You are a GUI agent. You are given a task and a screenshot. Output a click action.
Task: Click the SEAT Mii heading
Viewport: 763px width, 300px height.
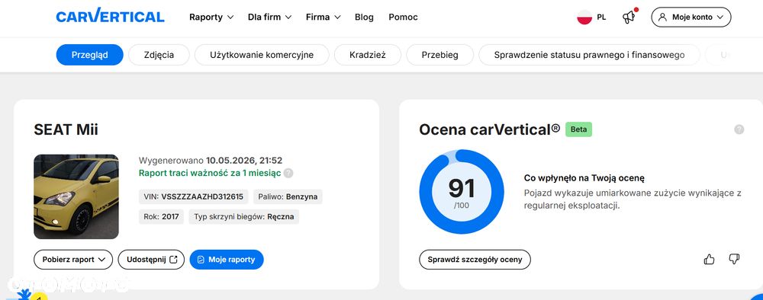tap(66, 129)
